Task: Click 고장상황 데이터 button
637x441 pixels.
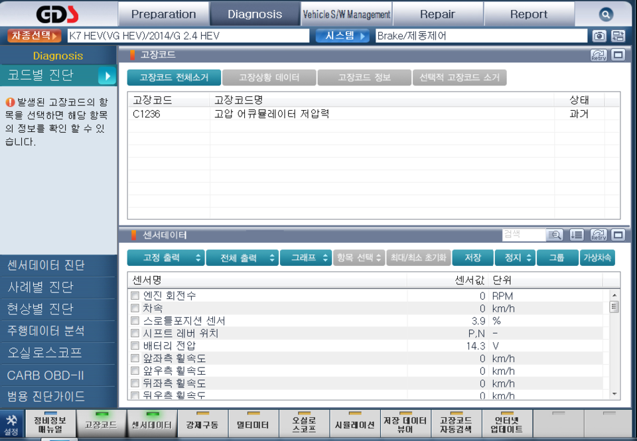Action: (x=269, y=78)
